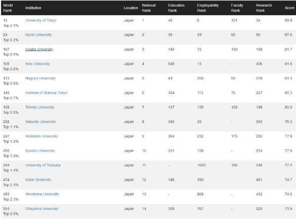The image size is (296, 220).
Task: Select score 73.9 for Okayama University
Action: click(288, 209)
